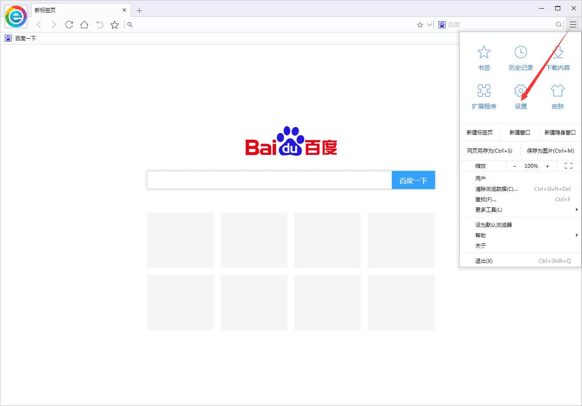Viewport: 582px width, 406px height.
Task: Click the small star left of the search box
Action: [x=420, y=25]
